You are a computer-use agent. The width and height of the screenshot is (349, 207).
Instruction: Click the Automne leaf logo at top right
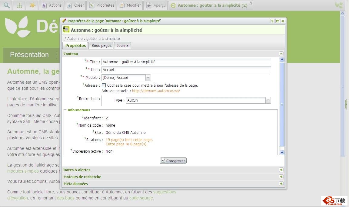pyautogui.click(x=339, y=5)
